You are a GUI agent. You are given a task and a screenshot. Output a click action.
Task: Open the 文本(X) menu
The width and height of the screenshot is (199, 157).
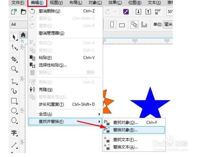click(154, 2)
